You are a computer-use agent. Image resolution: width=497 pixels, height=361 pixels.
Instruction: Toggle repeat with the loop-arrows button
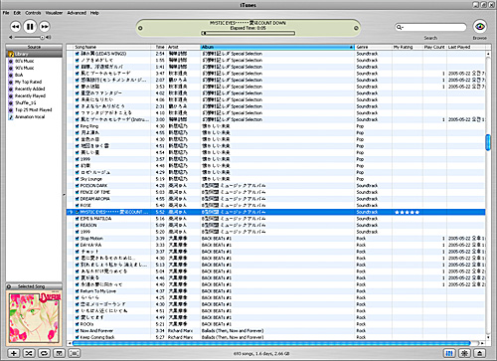coord(44,353)
